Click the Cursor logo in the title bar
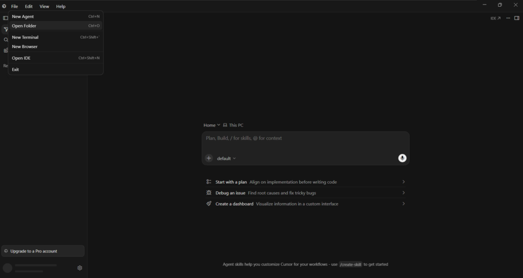The image size is (523, 278). click(x=4, y=6)
